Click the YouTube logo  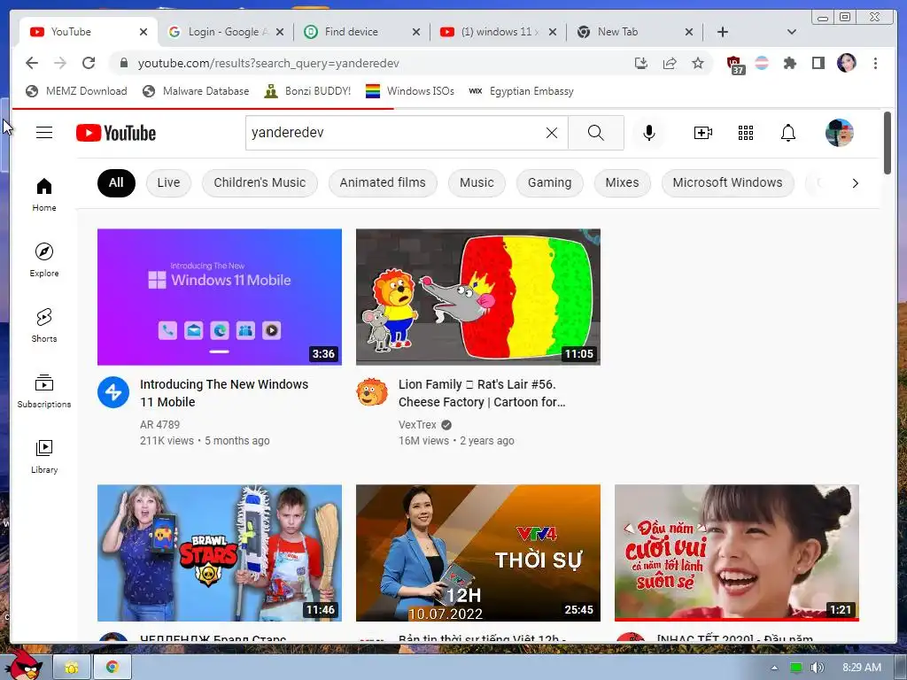pyautogui.click(x=116, y=133)
